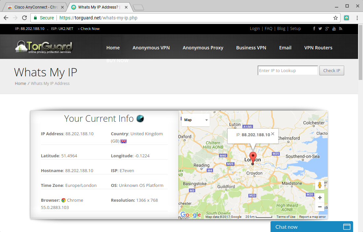This screenshot has height=232, width=363.
Task: Click the browser forward arrow
Action: (15, 18)
